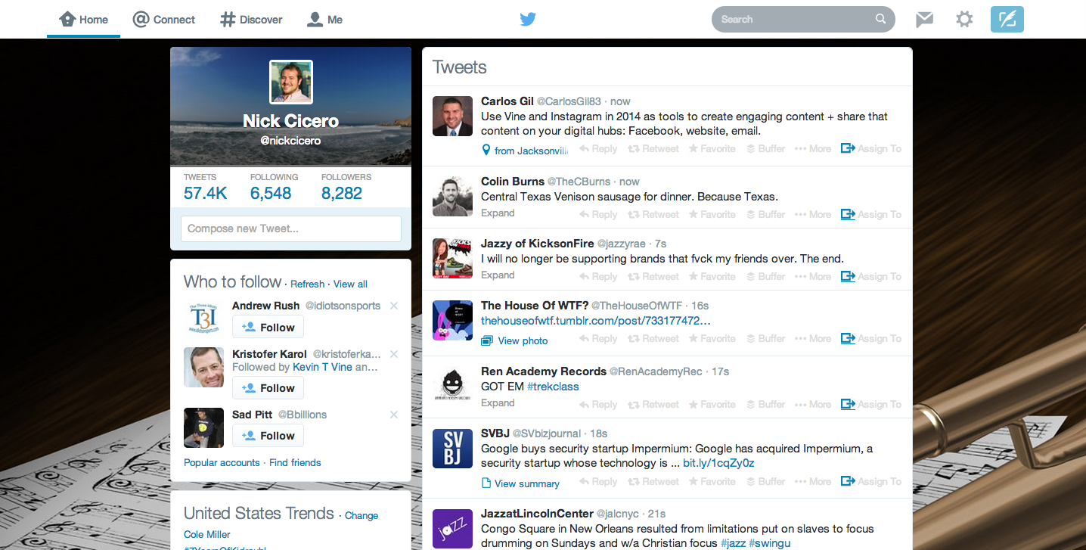Favorite Ren Academy Records tweet
Image resolution: width=1086 pixels, height=550 pixels.
pos(712,405)
